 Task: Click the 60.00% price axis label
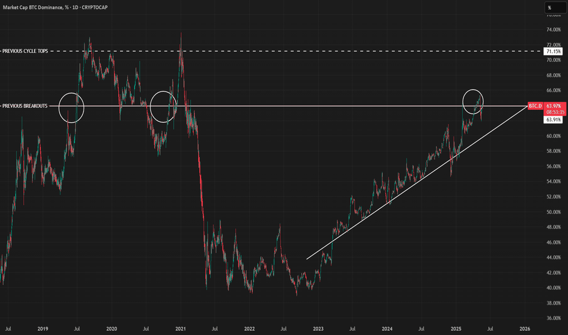pyautogui.click(x=553, y=136)
